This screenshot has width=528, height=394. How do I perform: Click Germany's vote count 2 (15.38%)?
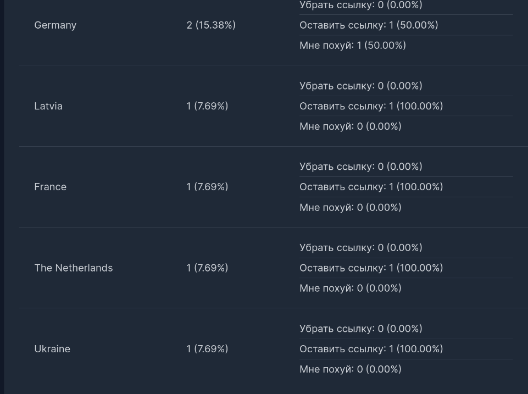(x=211, y=25)
